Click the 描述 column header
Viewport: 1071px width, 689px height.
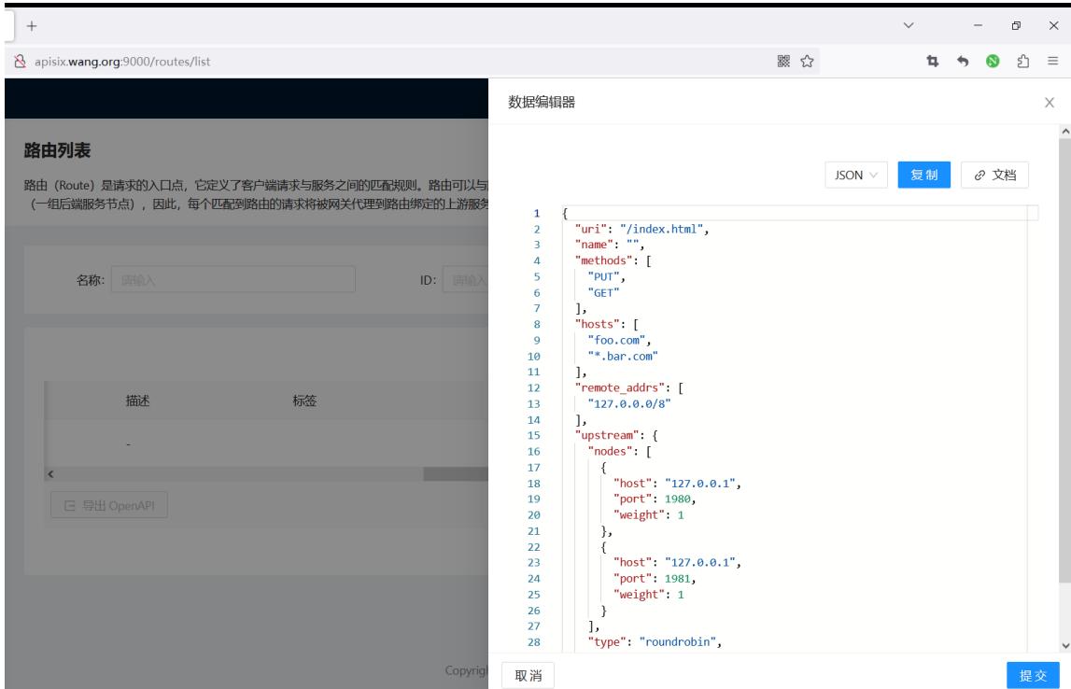[137, 401]
